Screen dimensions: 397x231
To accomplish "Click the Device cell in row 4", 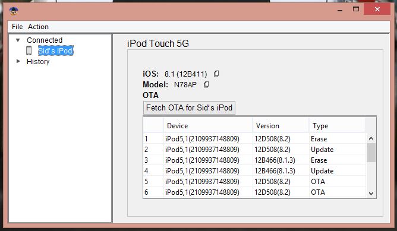I will 208,171.
